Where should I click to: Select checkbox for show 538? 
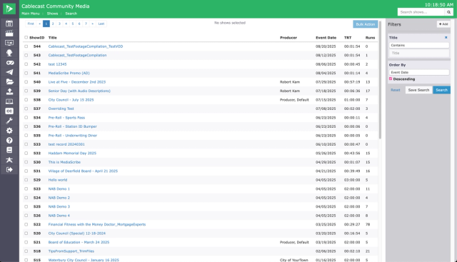[26, 100]
